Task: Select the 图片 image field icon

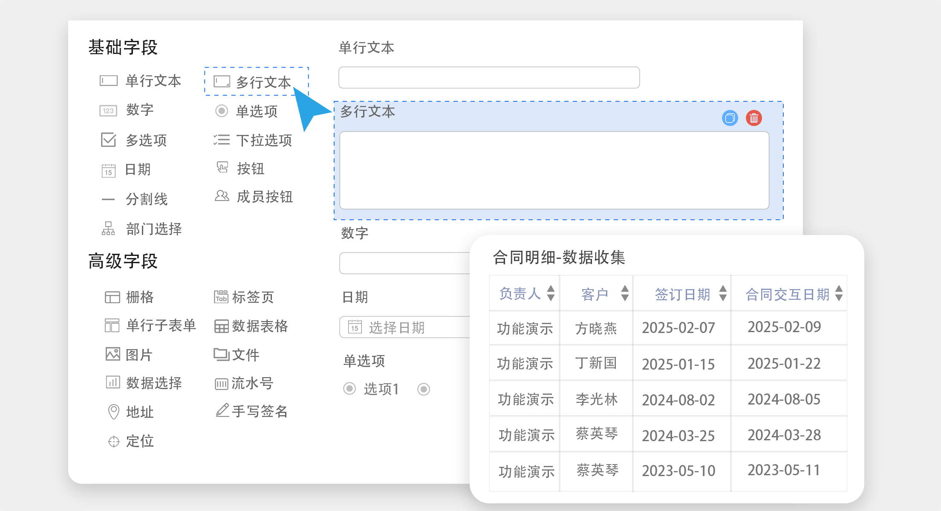Action: (x=113, y=354)
